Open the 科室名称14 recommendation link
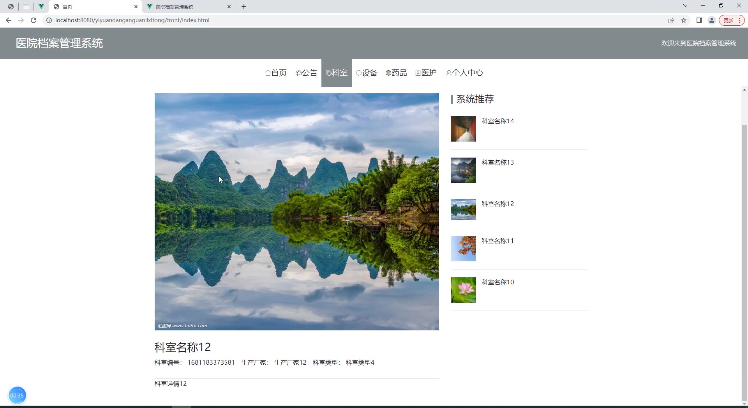Screen dimensions: 748x408 (x=497, y=121)
